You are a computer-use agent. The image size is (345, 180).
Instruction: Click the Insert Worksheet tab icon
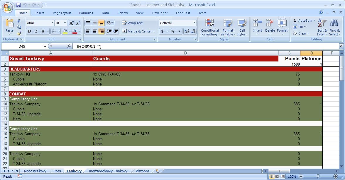(158, 171)
